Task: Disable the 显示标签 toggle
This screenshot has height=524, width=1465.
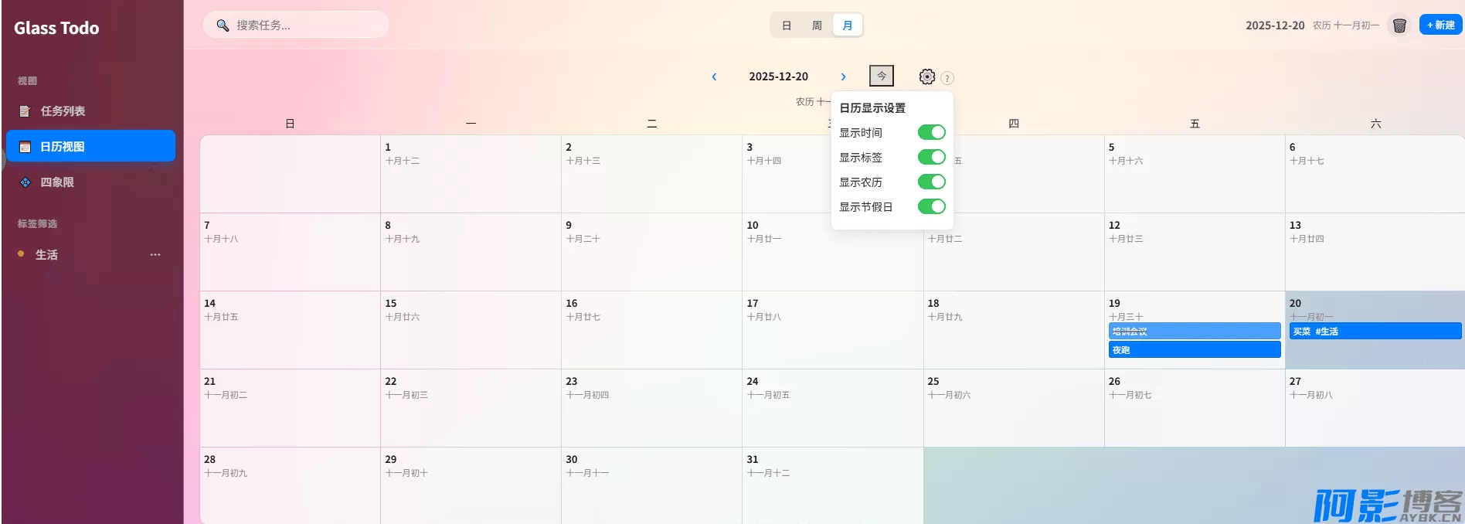Action: click(931, 157)
